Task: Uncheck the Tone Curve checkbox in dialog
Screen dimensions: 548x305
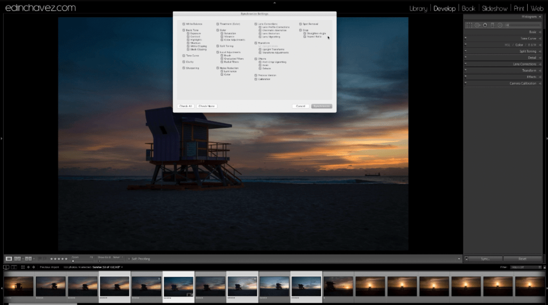Action: (x=184, y=56)
